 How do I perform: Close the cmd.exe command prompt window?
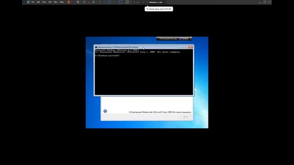191,47
